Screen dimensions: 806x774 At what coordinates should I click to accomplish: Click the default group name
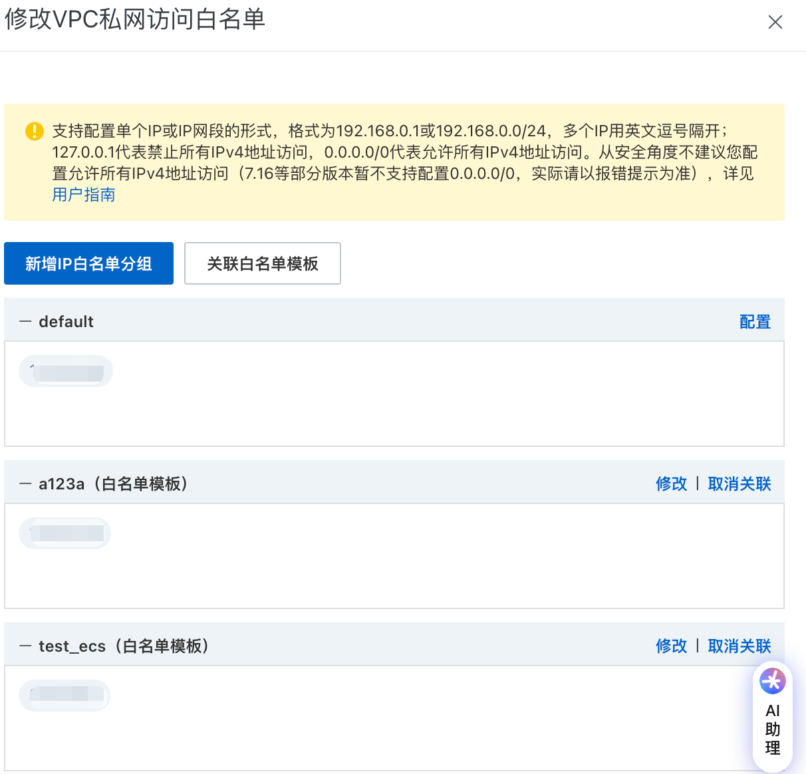66,322
